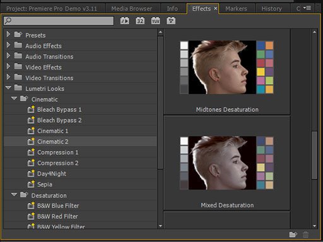This screenshot has height=242, width=323.
Task: Close the Effects tab
Action: coord(215,8)
